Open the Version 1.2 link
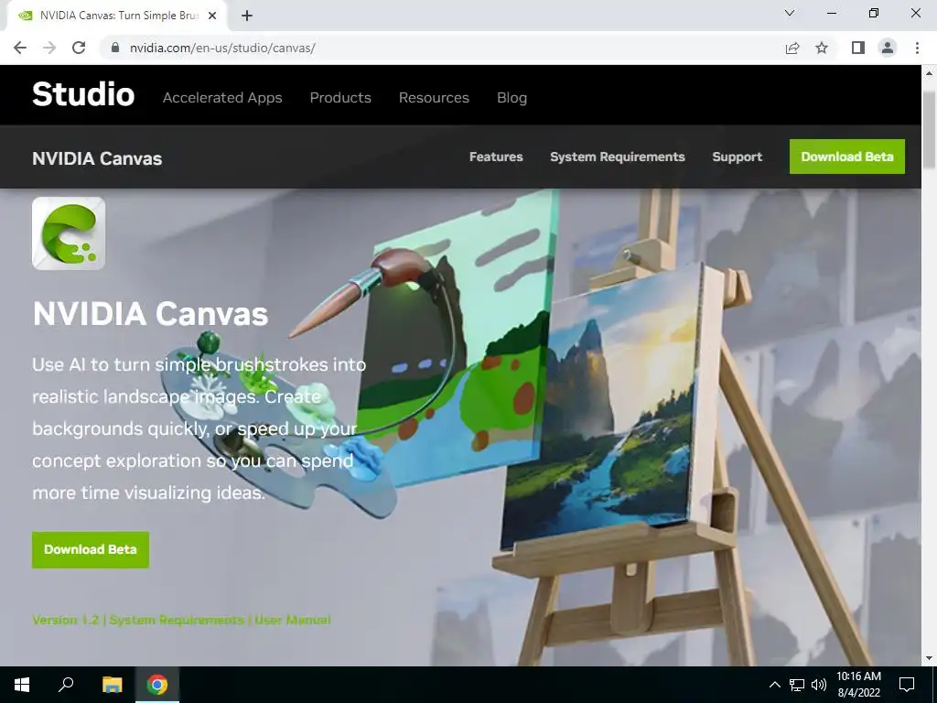This screenshot has width=937, height=703. pos(66,620)
